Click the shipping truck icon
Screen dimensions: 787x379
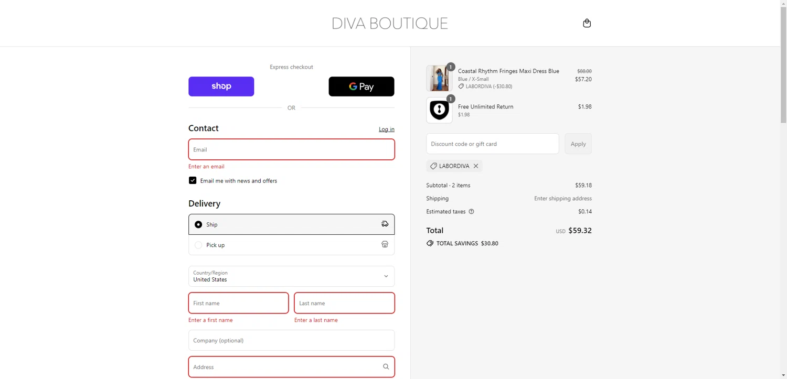[385, 224]
